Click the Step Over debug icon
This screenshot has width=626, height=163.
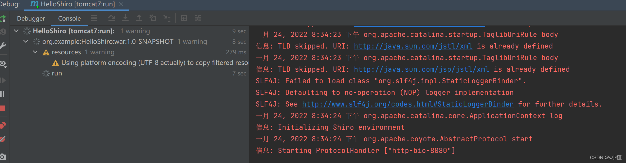112,18
